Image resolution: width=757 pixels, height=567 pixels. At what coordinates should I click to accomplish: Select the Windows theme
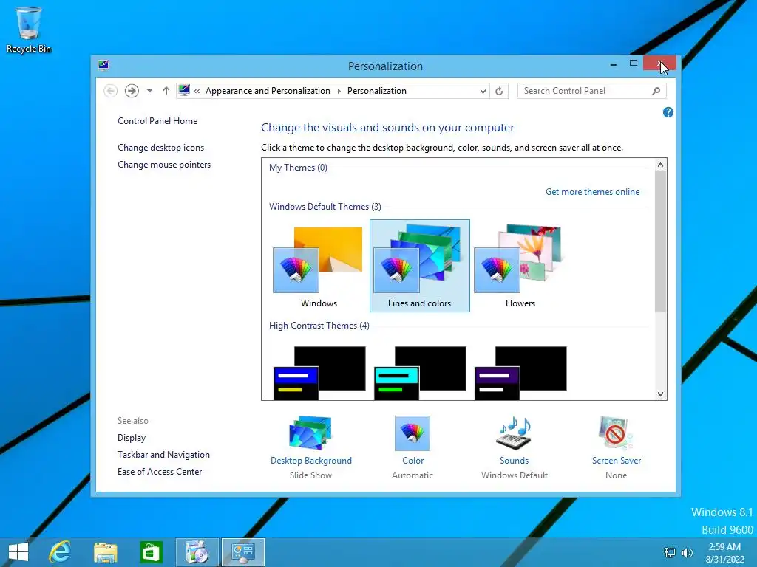(x=319, y=266)
